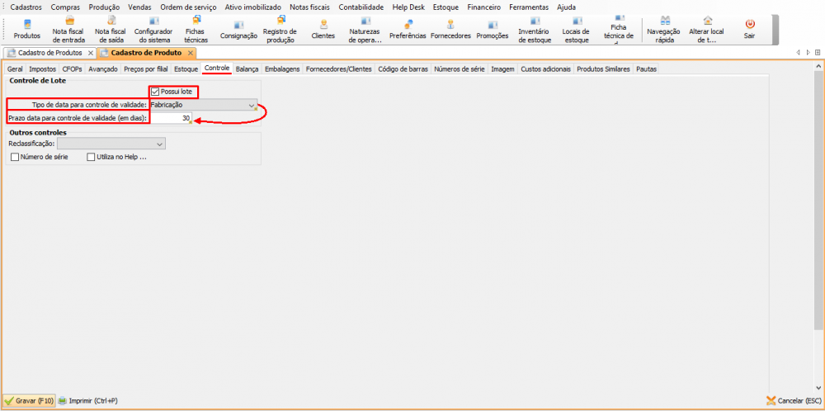This screenshot has width=825, height=411.
Task: Click the Sair power icon
Action: [749, 27]
